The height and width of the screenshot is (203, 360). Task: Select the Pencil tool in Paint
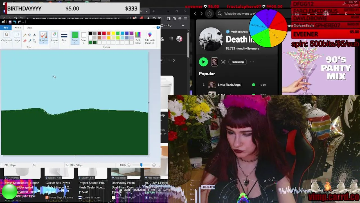click(x=25, y=35)
